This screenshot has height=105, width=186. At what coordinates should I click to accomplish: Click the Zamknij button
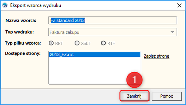134,96
